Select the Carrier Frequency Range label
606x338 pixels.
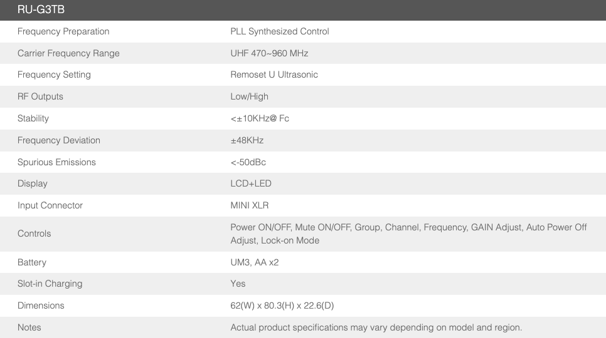(68, 53)
